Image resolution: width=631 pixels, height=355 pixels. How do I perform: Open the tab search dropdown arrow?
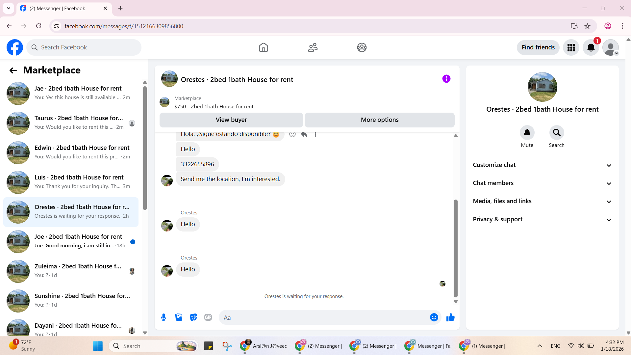(9, 8)
